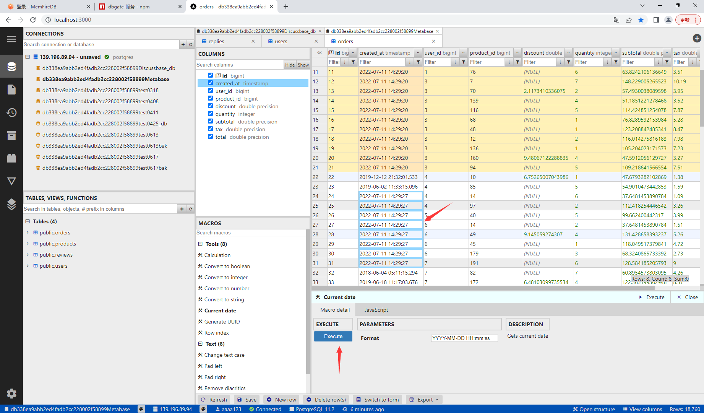Select the Generate UUID macro
Viewport: 704px width, 413px height.
222,322
